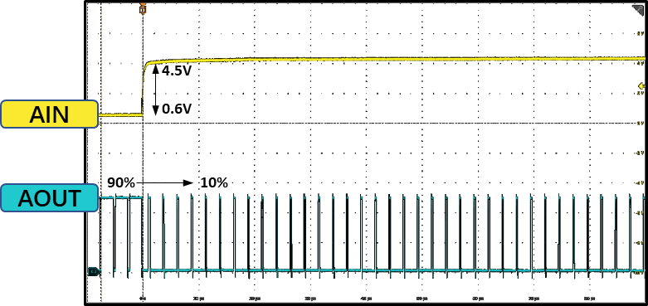Click the 4 V vertical scale label
This screenshot has width=648, height=306.
click(641, 63)
